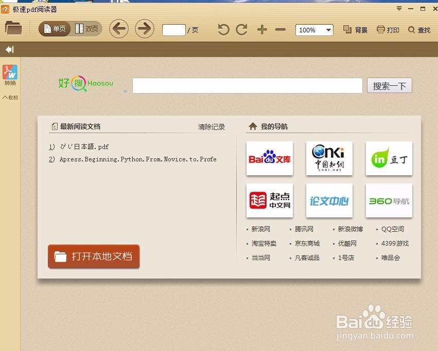Open the 起点中文网 navigation tile

click(x=270, y=200)
